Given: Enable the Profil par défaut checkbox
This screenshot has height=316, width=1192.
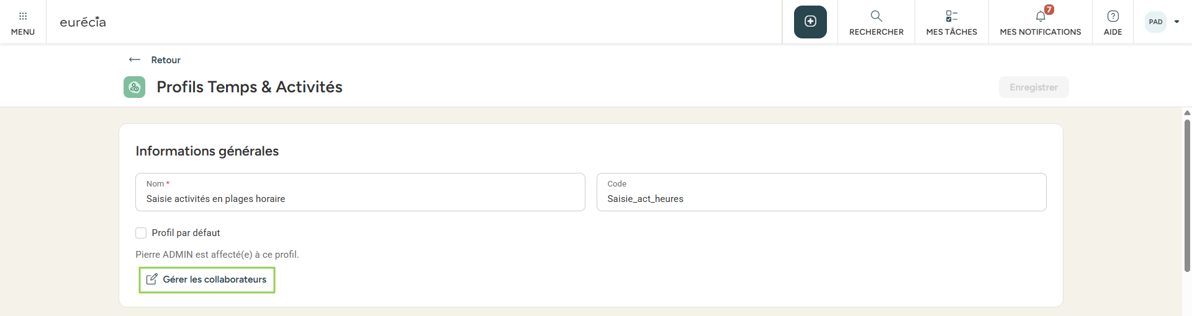Looking at the screenshot, I should (x=141, y=233).
